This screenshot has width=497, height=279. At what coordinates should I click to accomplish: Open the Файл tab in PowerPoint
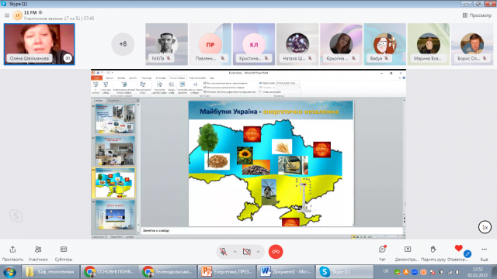tap(96, 77)
